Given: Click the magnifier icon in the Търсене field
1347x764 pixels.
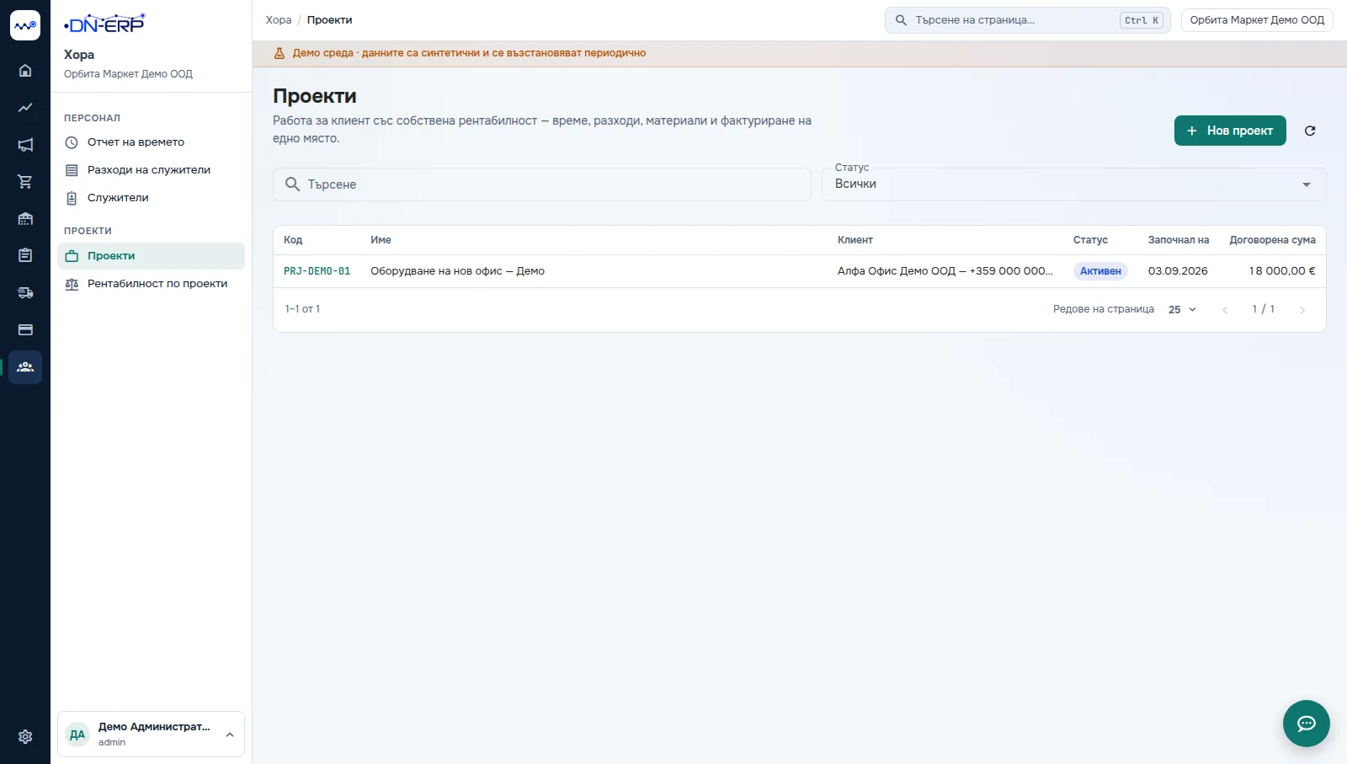Looking at the screenshot, I should [292, 184].
